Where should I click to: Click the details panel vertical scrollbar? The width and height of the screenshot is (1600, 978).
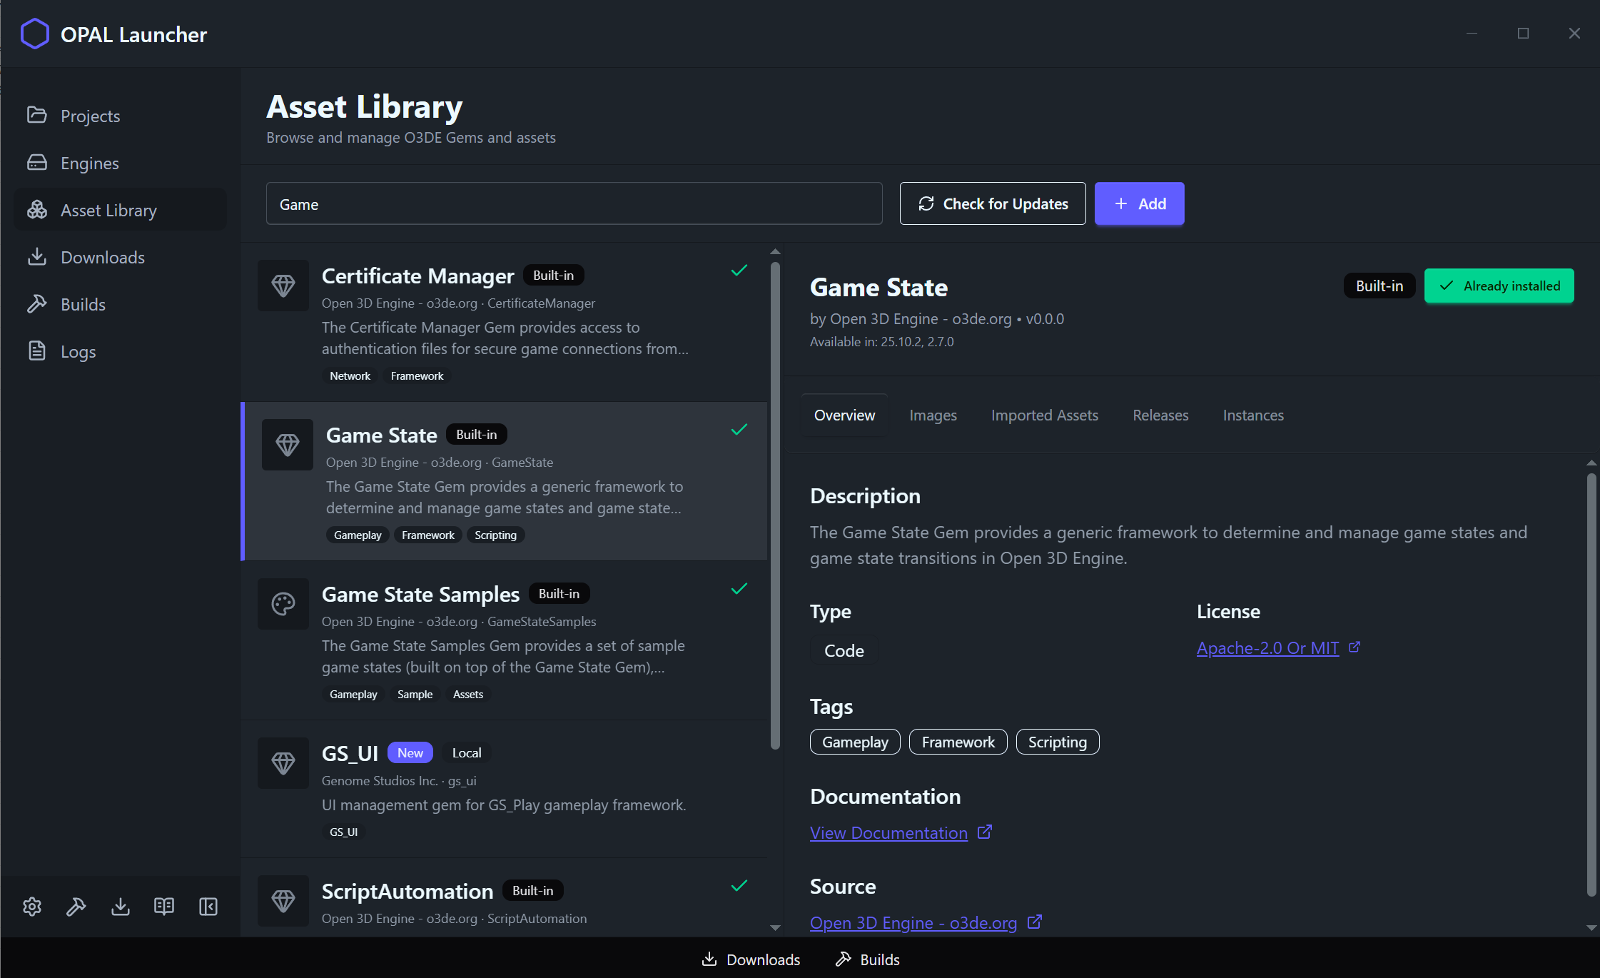(x=1591, y=684)
